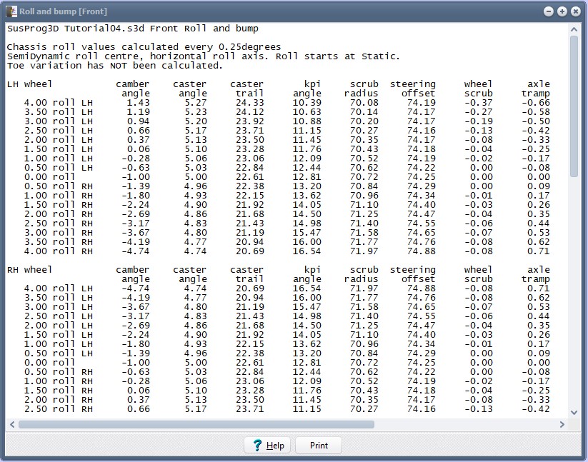Viewport: 588px width, 462px height.
Task: Click the vertical scrollbar up arrow
Action: (574, 29)
